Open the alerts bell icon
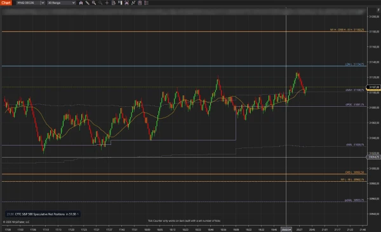 (126, 3)
